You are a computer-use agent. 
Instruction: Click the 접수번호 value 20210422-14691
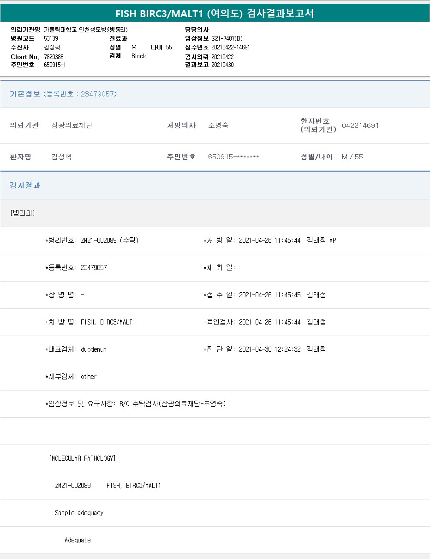tap(230, 47)
